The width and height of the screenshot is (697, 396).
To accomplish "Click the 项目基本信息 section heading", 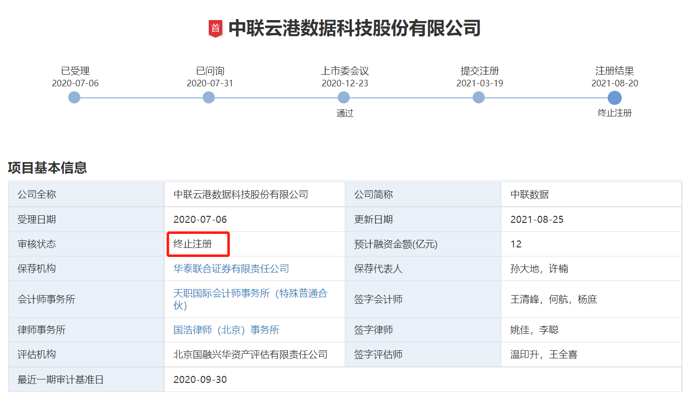I will pyautogui.click(x=48, y=168).
